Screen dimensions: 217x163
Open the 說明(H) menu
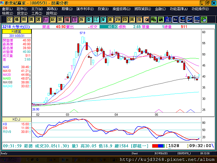pos(51,13)
